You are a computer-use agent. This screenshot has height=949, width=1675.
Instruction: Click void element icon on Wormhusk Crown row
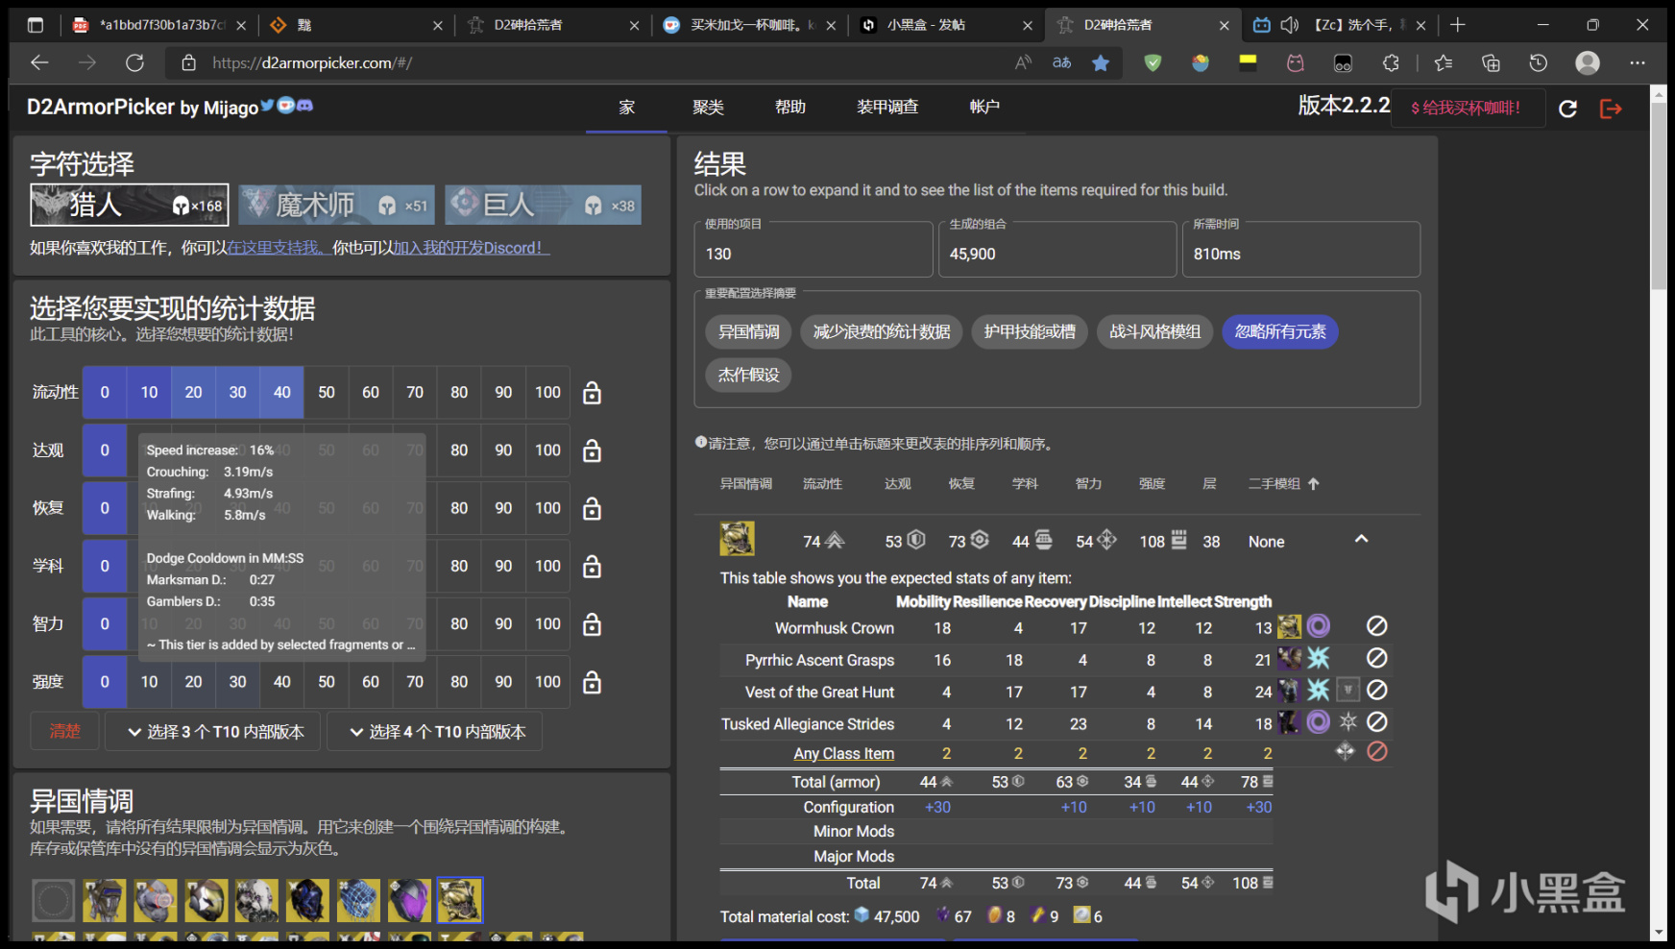tap(1319, 626)
